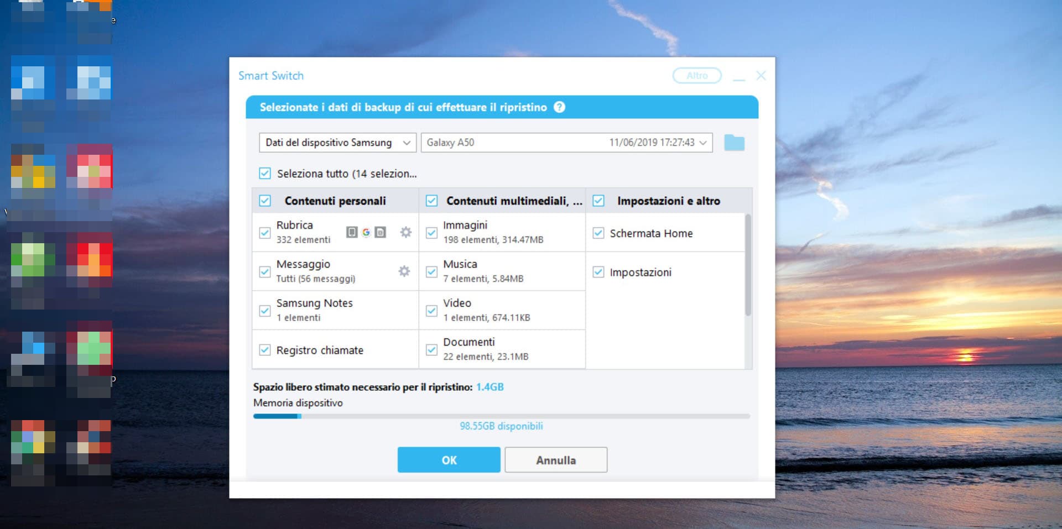Open the help icon in the blue header
This screenshot has height=529, width=1062.
click(560, 108)
